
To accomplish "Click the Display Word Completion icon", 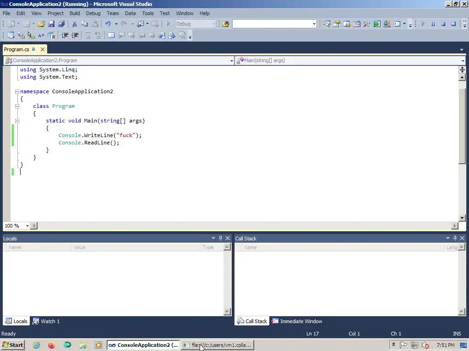I will tap(41, 35).
